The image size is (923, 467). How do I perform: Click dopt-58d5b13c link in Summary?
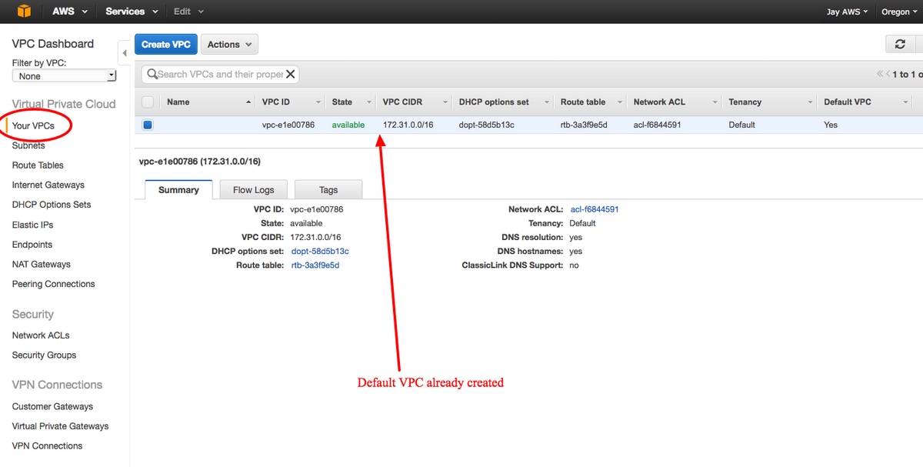tap(320, 252)
